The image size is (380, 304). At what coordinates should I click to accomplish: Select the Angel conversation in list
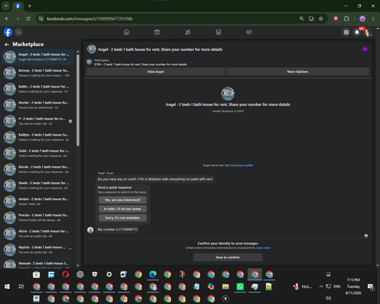point(38,56)
